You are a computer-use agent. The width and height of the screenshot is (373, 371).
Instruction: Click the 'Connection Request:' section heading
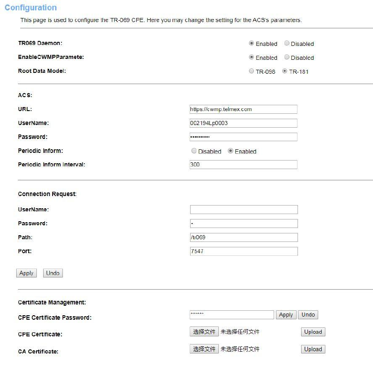pos(47,194)
